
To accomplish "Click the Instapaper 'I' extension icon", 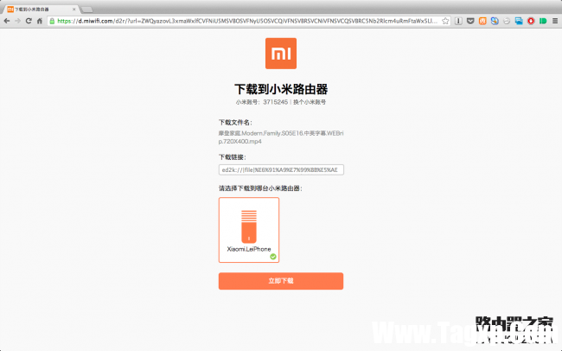I will pos(458,21).
